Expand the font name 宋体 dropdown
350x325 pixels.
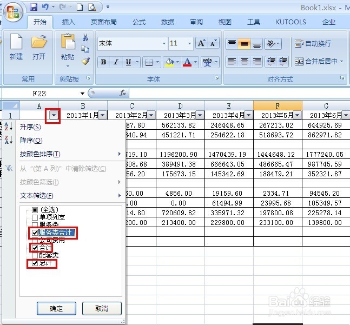(x=164, y=43)
